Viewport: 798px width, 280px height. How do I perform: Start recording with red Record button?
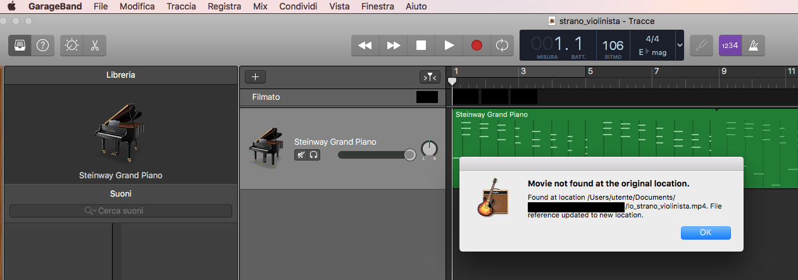click(x=477, y=46)
